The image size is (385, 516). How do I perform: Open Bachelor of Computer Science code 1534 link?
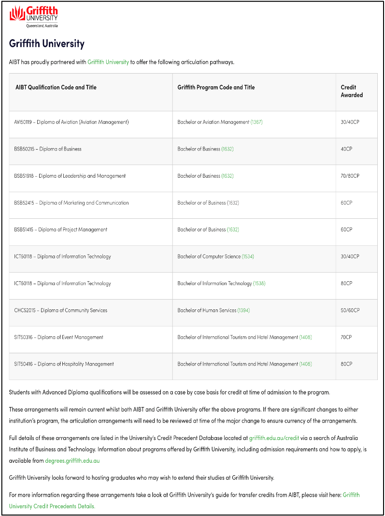pos(248,257)
